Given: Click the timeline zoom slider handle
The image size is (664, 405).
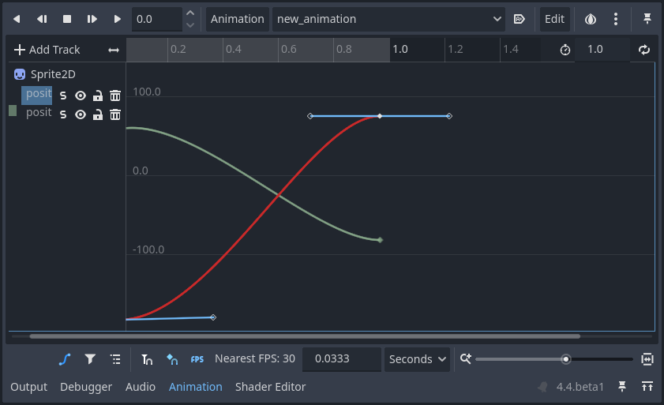Looking at the screenshot, I should (566, 359).
